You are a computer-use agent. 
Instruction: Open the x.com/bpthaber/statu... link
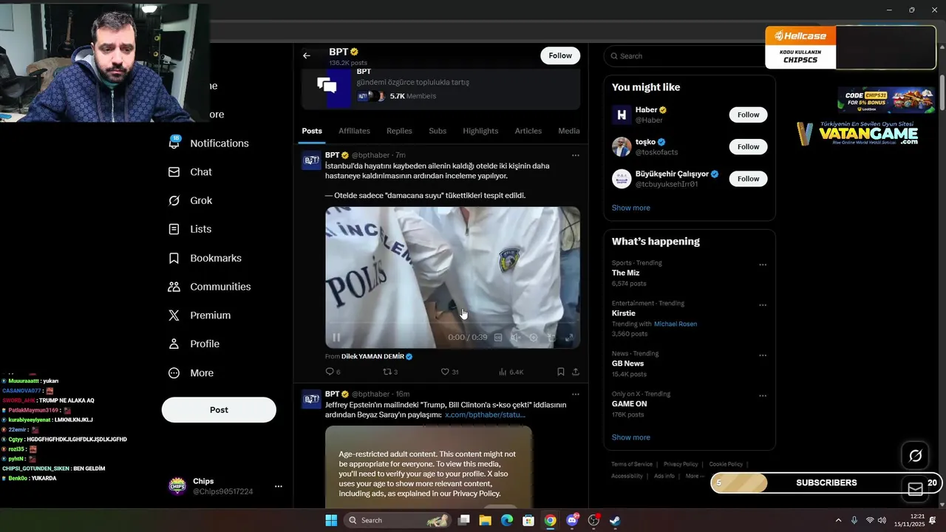[485, 415]
